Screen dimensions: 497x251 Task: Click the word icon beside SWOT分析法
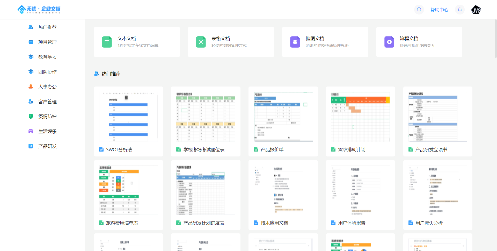pos(101,149)
